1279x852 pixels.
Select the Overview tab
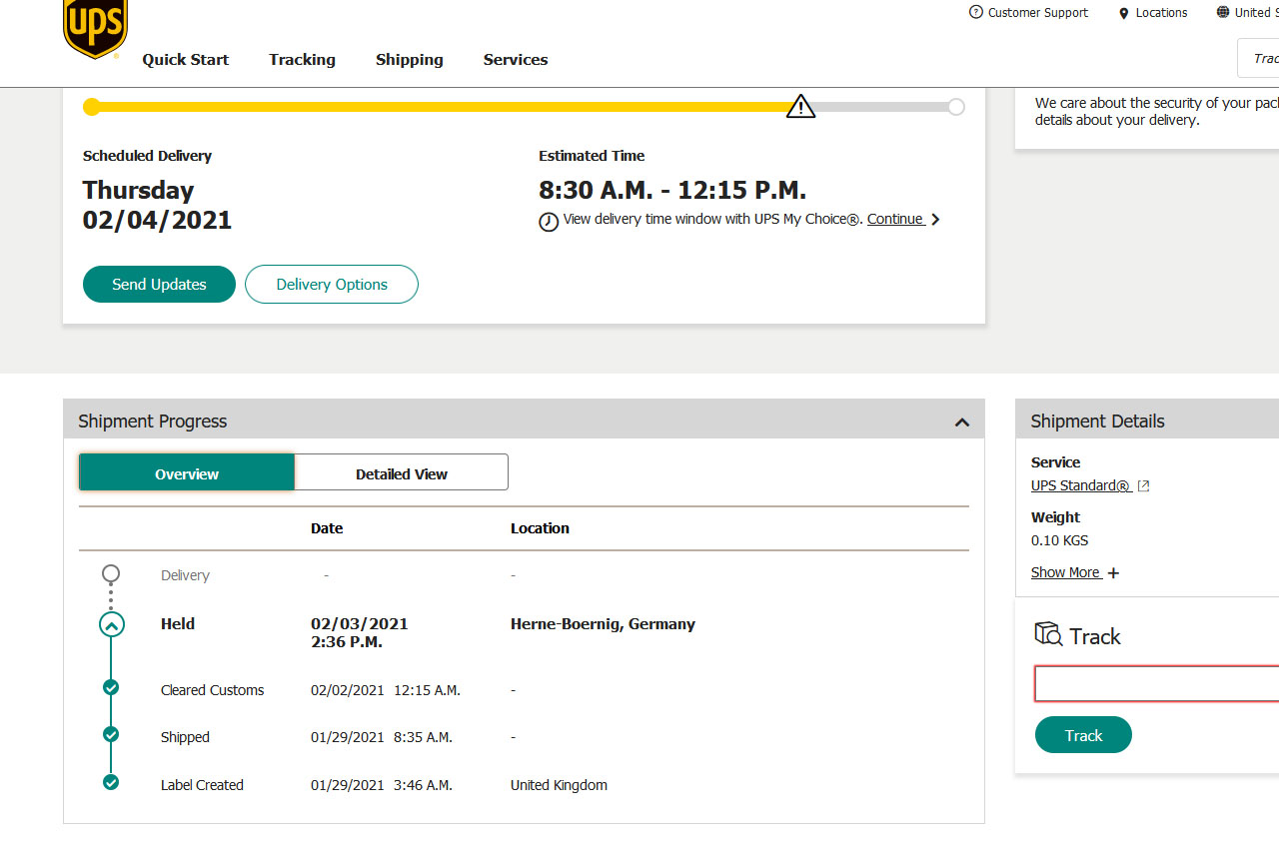[187, 473]
